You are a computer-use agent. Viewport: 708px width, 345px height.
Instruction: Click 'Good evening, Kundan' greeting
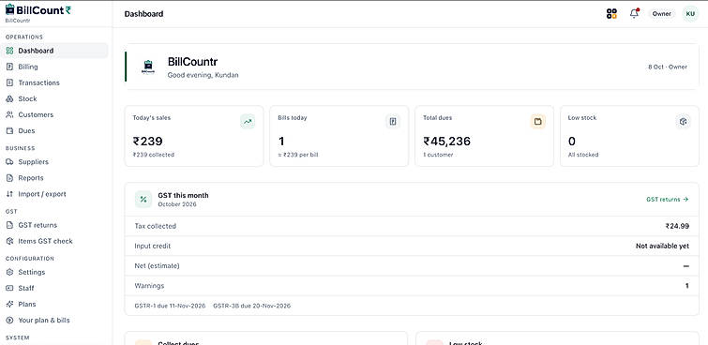(203, 75)
